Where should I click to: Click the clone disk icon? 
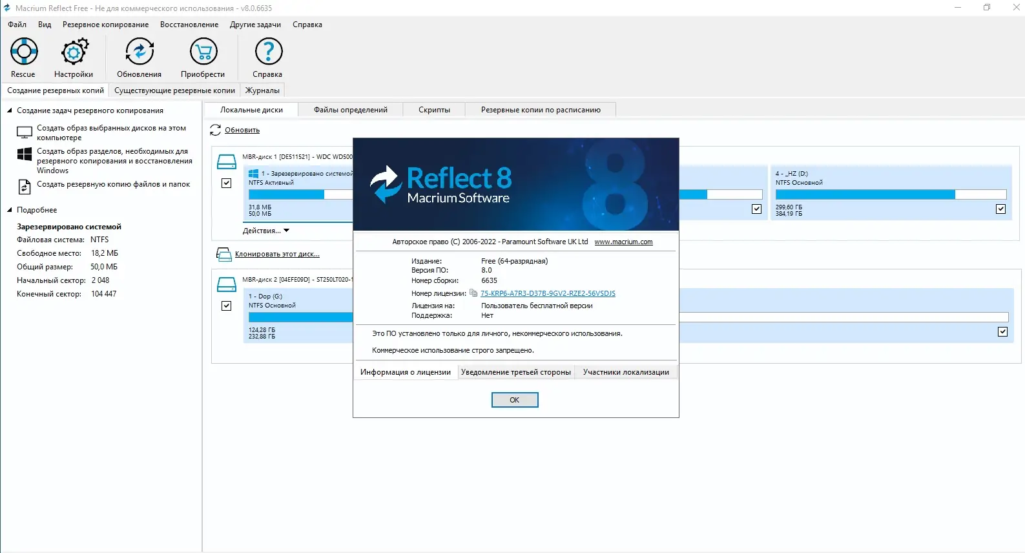[223, 255]
